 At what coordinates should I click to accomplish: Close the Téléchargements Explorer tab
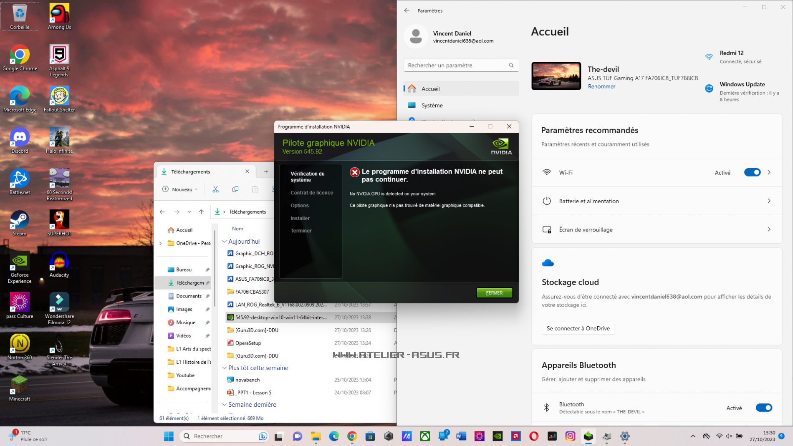247,171
